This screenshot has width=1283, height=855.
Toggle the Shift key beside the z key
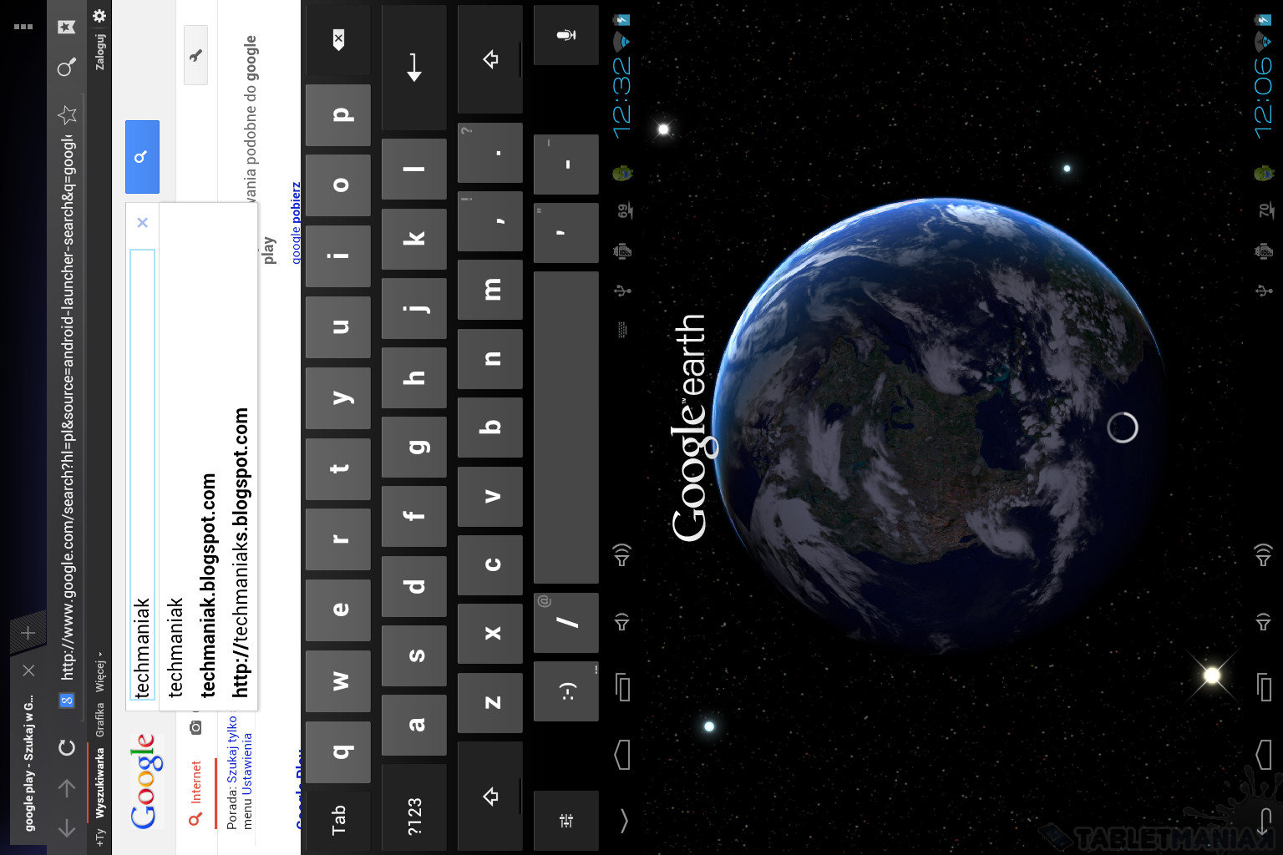click(x=490, y=795)
